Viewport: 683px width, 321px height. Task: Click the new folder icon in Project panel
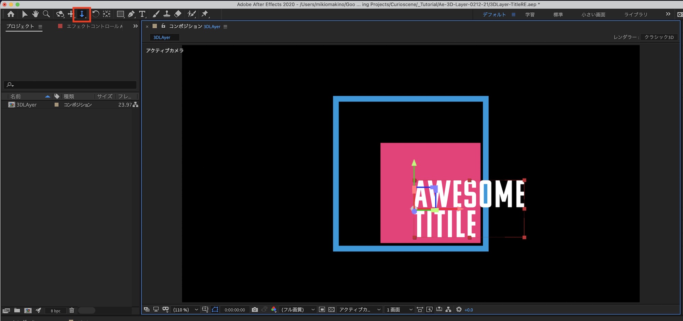[x=17, y=310]
